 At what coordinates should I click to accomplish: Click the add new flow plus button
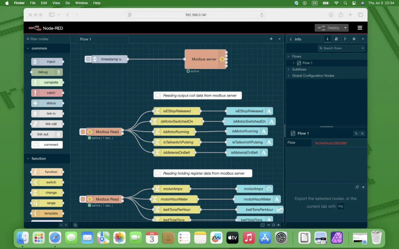coord(271,39)
